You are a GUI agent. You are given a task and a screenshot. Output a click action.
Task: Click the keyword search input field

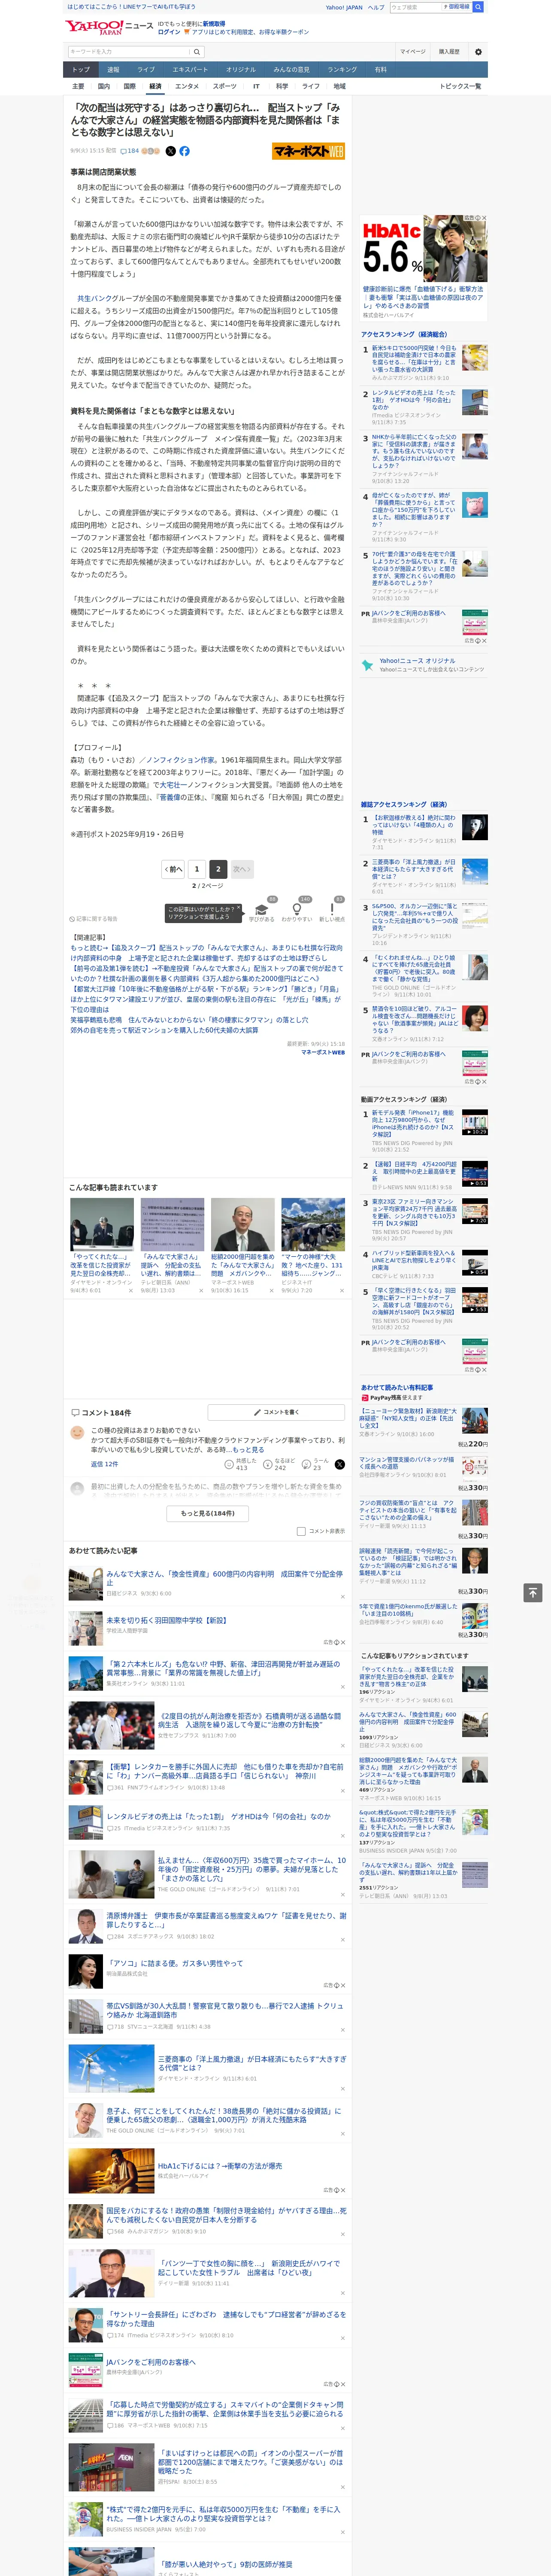click(x=128, y=51)
